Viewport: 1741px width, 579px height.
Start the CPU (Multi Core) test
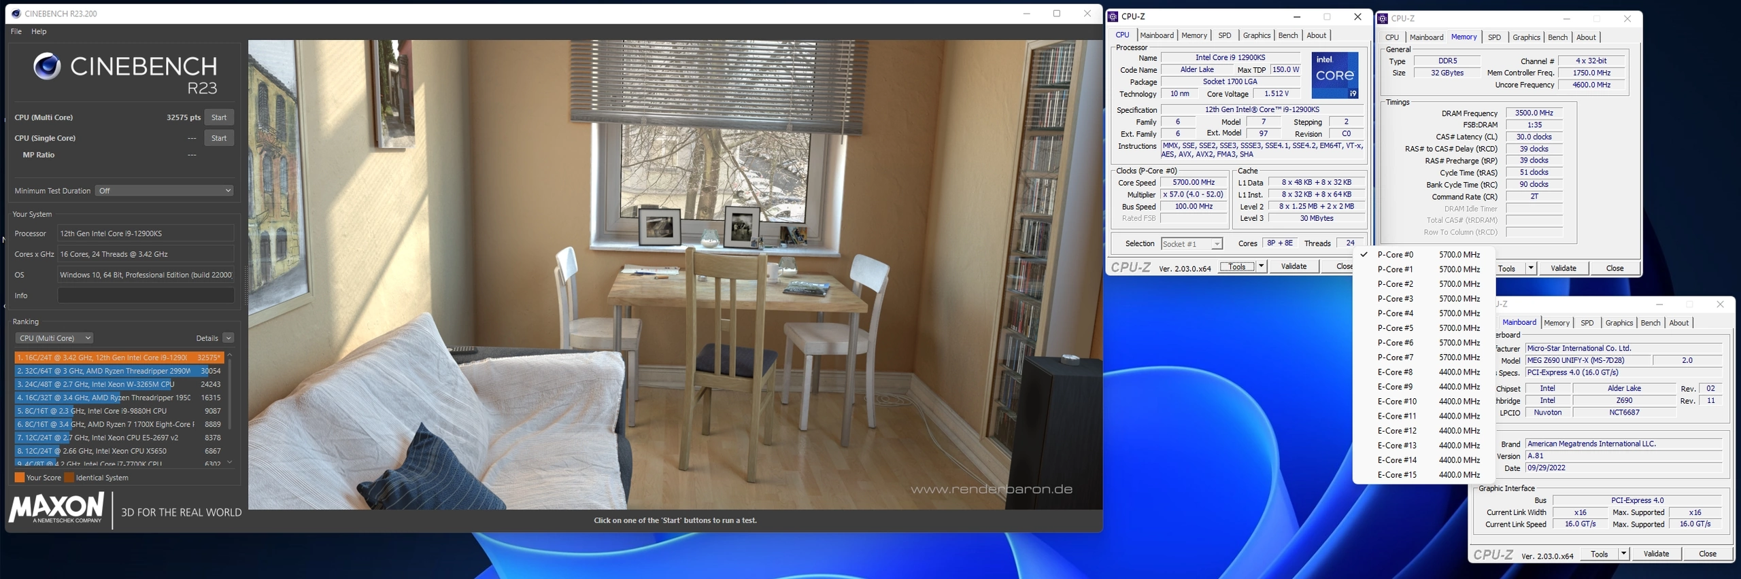[219, 118]
